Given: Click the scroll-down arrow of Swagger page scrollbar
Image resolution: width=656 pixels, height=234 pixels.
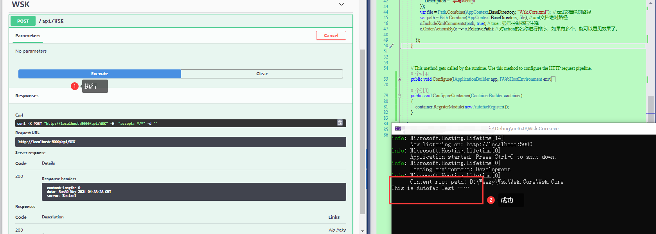Looking at the screenshot, I should 363,231.
